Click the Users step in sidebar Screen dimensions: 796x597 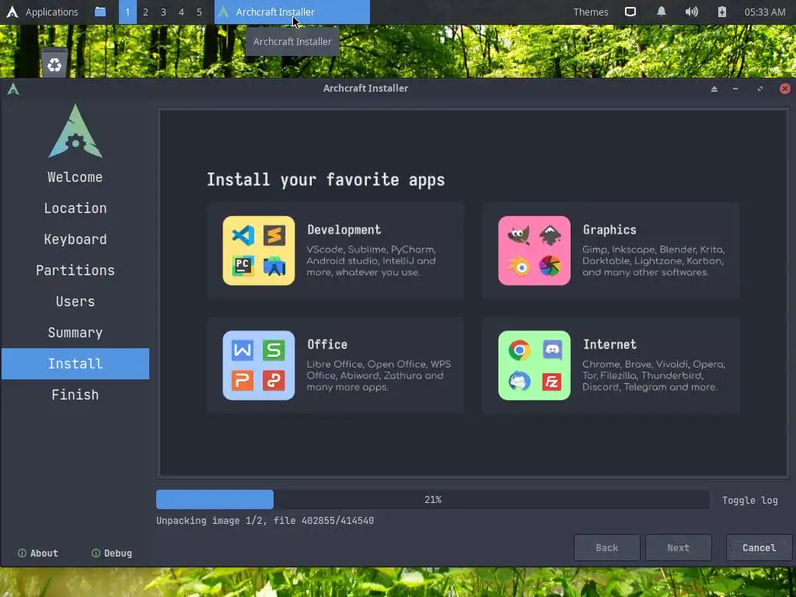75,302
